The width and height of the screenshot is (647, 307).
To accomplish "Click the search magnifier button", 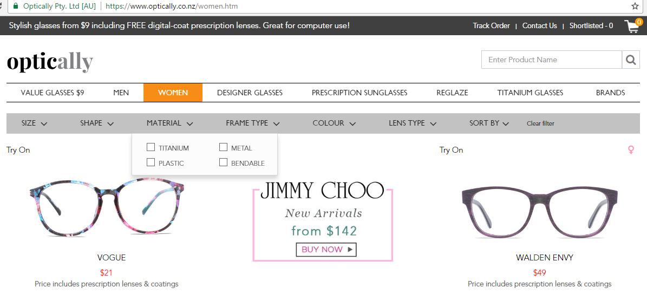I will tap(631, 60).
